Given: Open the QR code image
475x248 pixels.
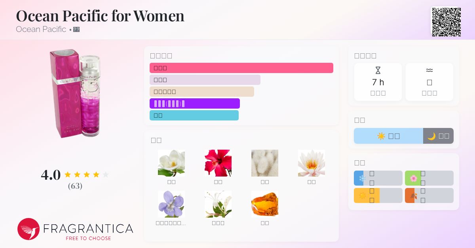Looking at the screenshot, I should pyautogui.click(x=446, y=22).
